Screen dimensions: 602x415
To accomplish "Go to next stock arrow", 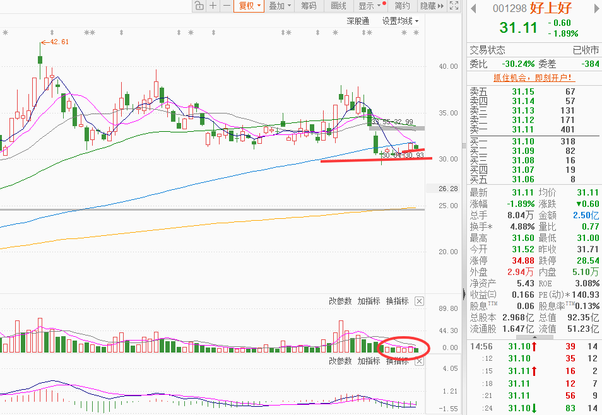I will point(597,8).
